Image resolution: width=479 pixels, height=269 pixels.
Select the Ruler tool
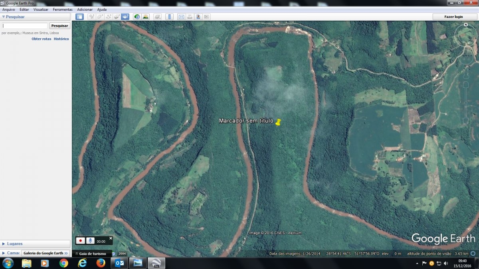[170, 17]
